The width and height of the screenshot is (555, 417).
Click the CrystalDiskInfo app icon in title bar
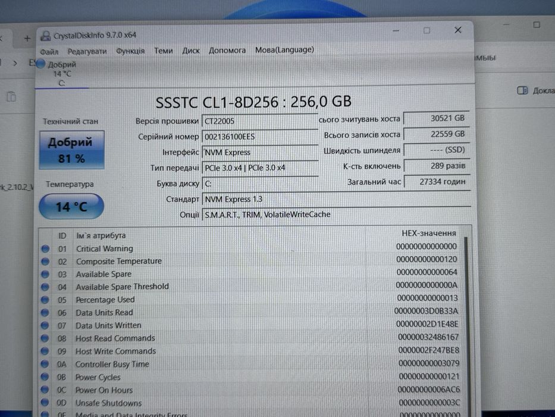[45, 36]
